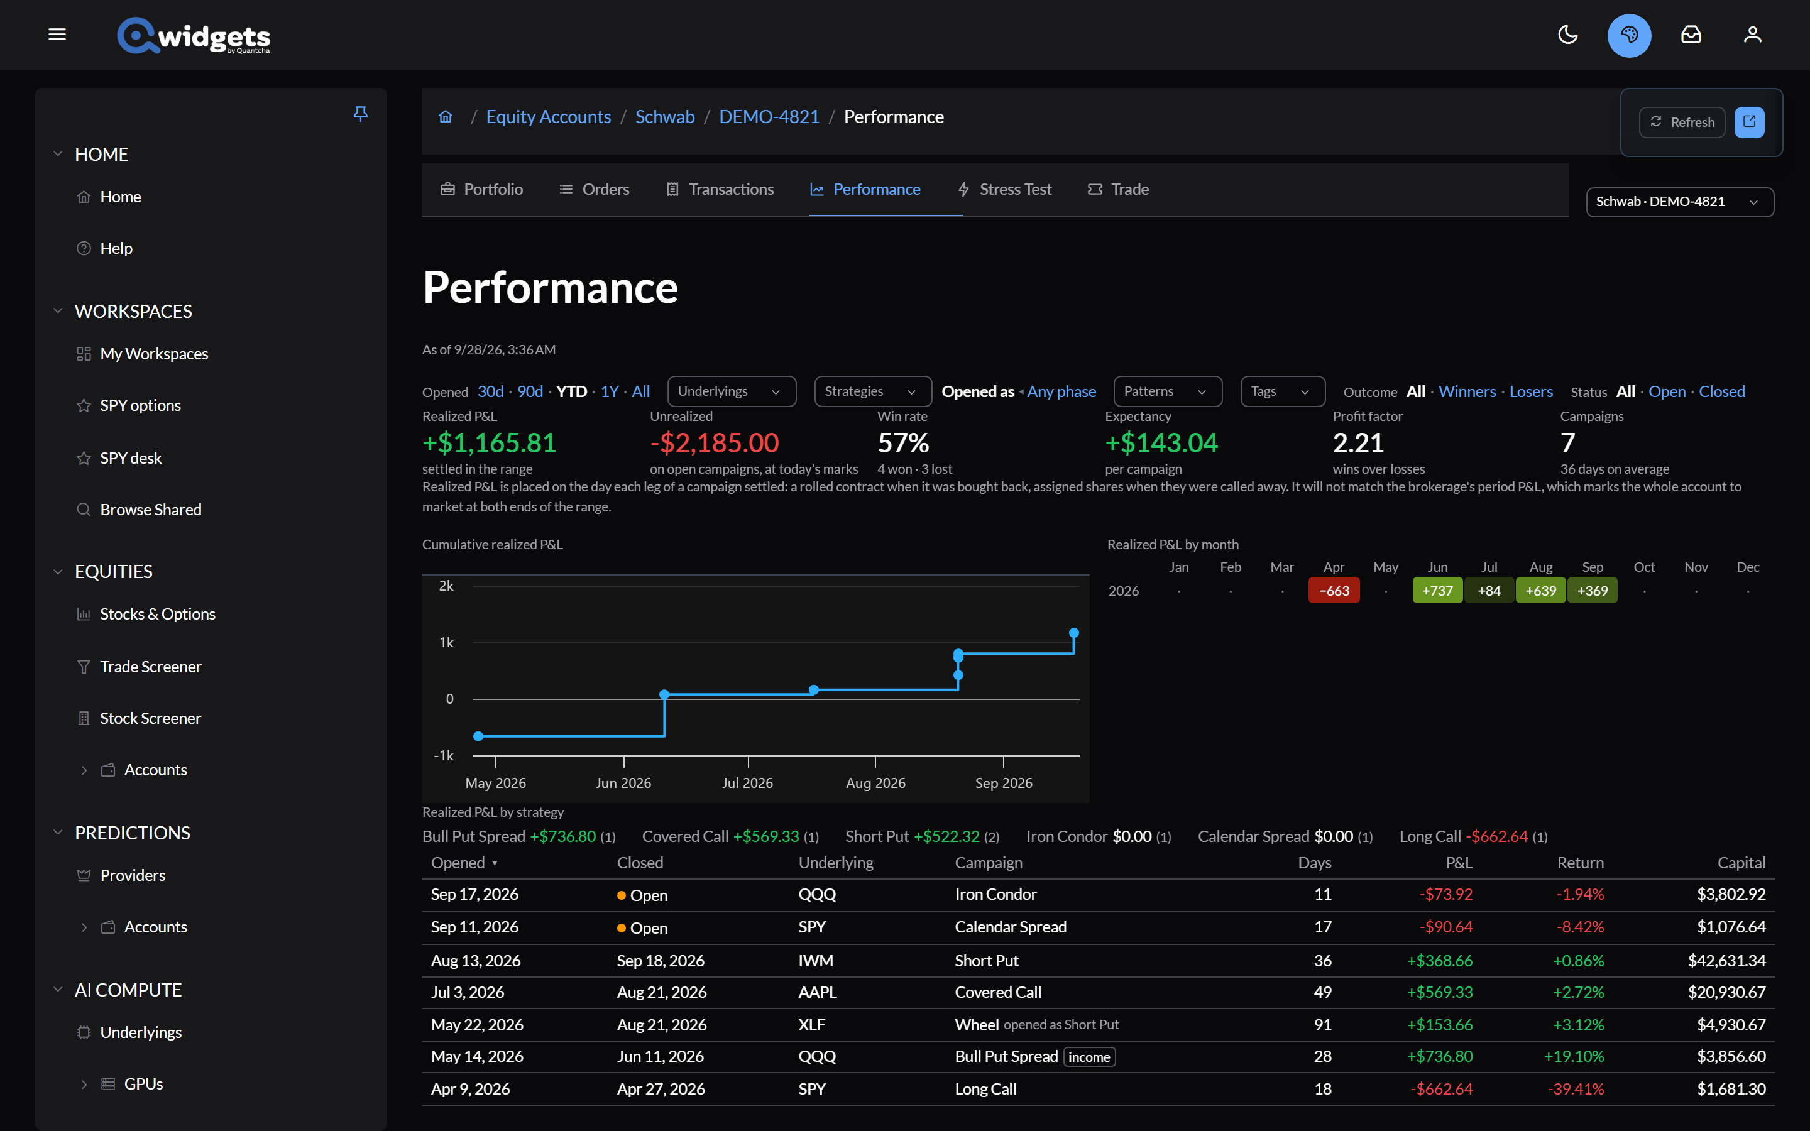This screenshot has width=1810, height=1131.
Task: Switch to the Portfolio tab
Action: [x=481, y=189]
